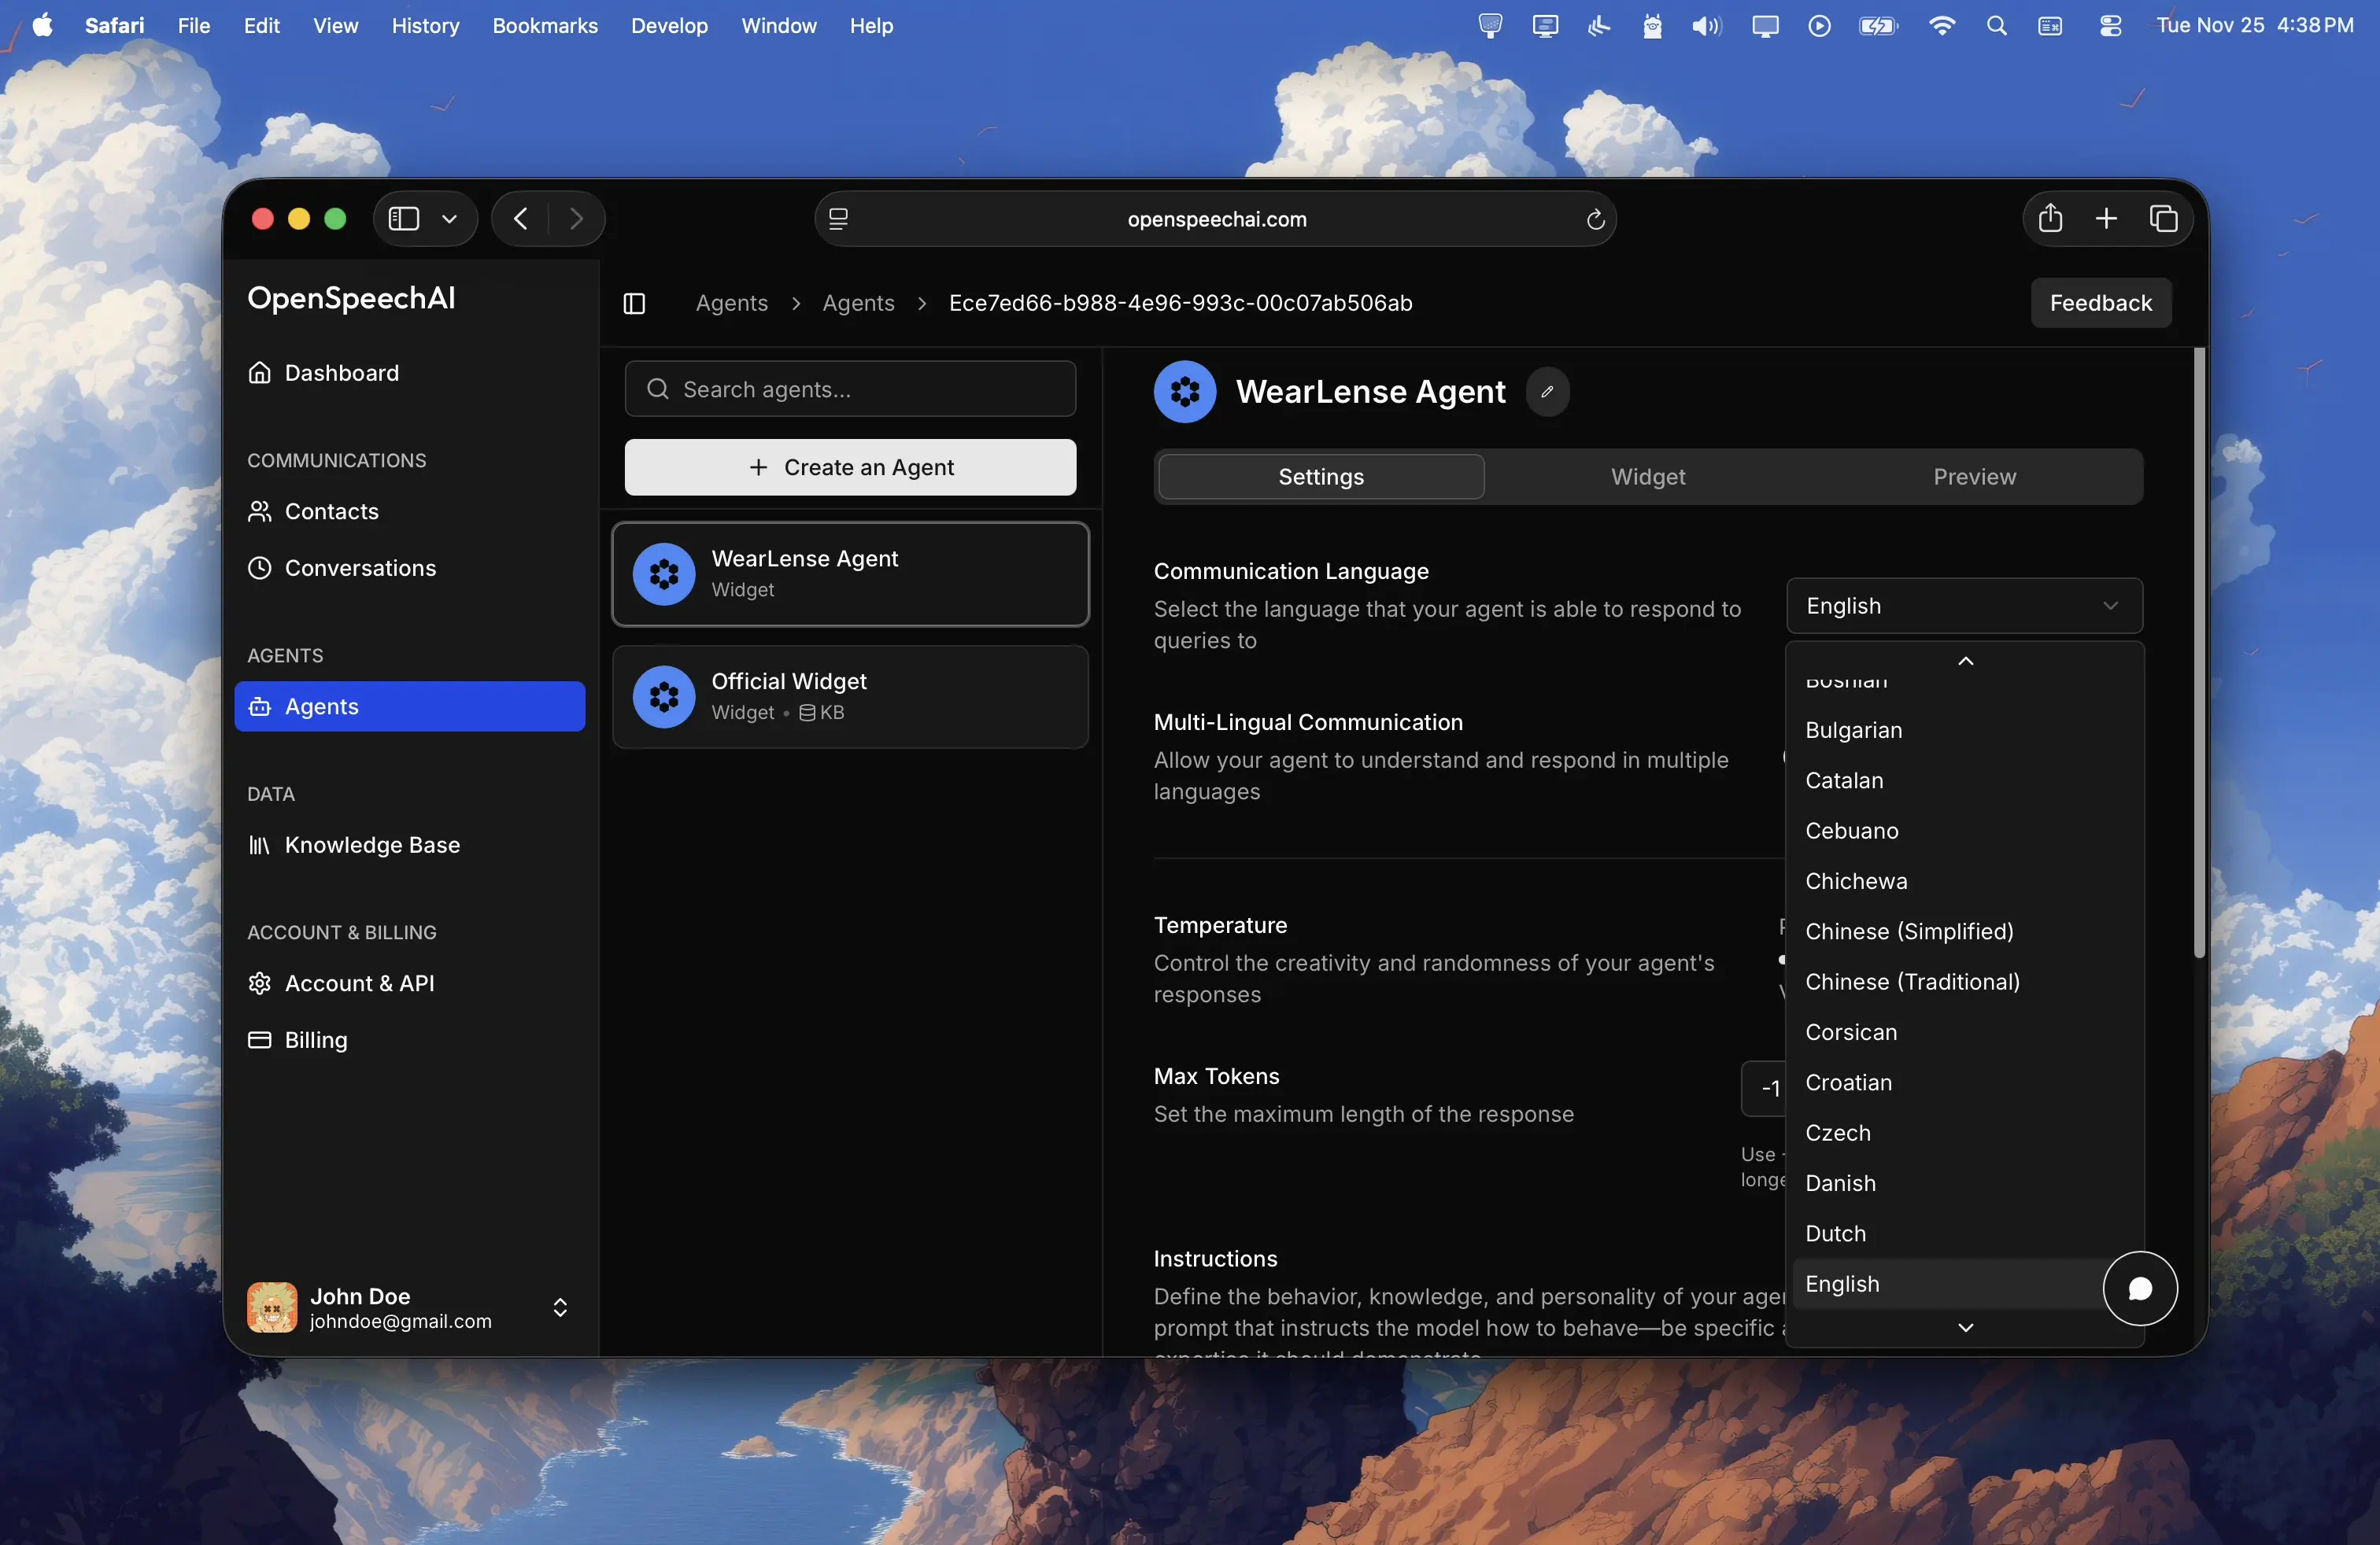Click the Billing card icon
The height and width of the screenshot is (1545, 2380).
pos(260,1040)
